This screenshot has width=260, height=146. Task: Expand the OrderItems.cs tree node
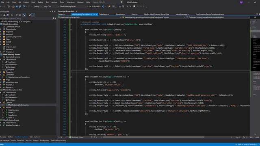pyautogui.click(x=3, y=110)
